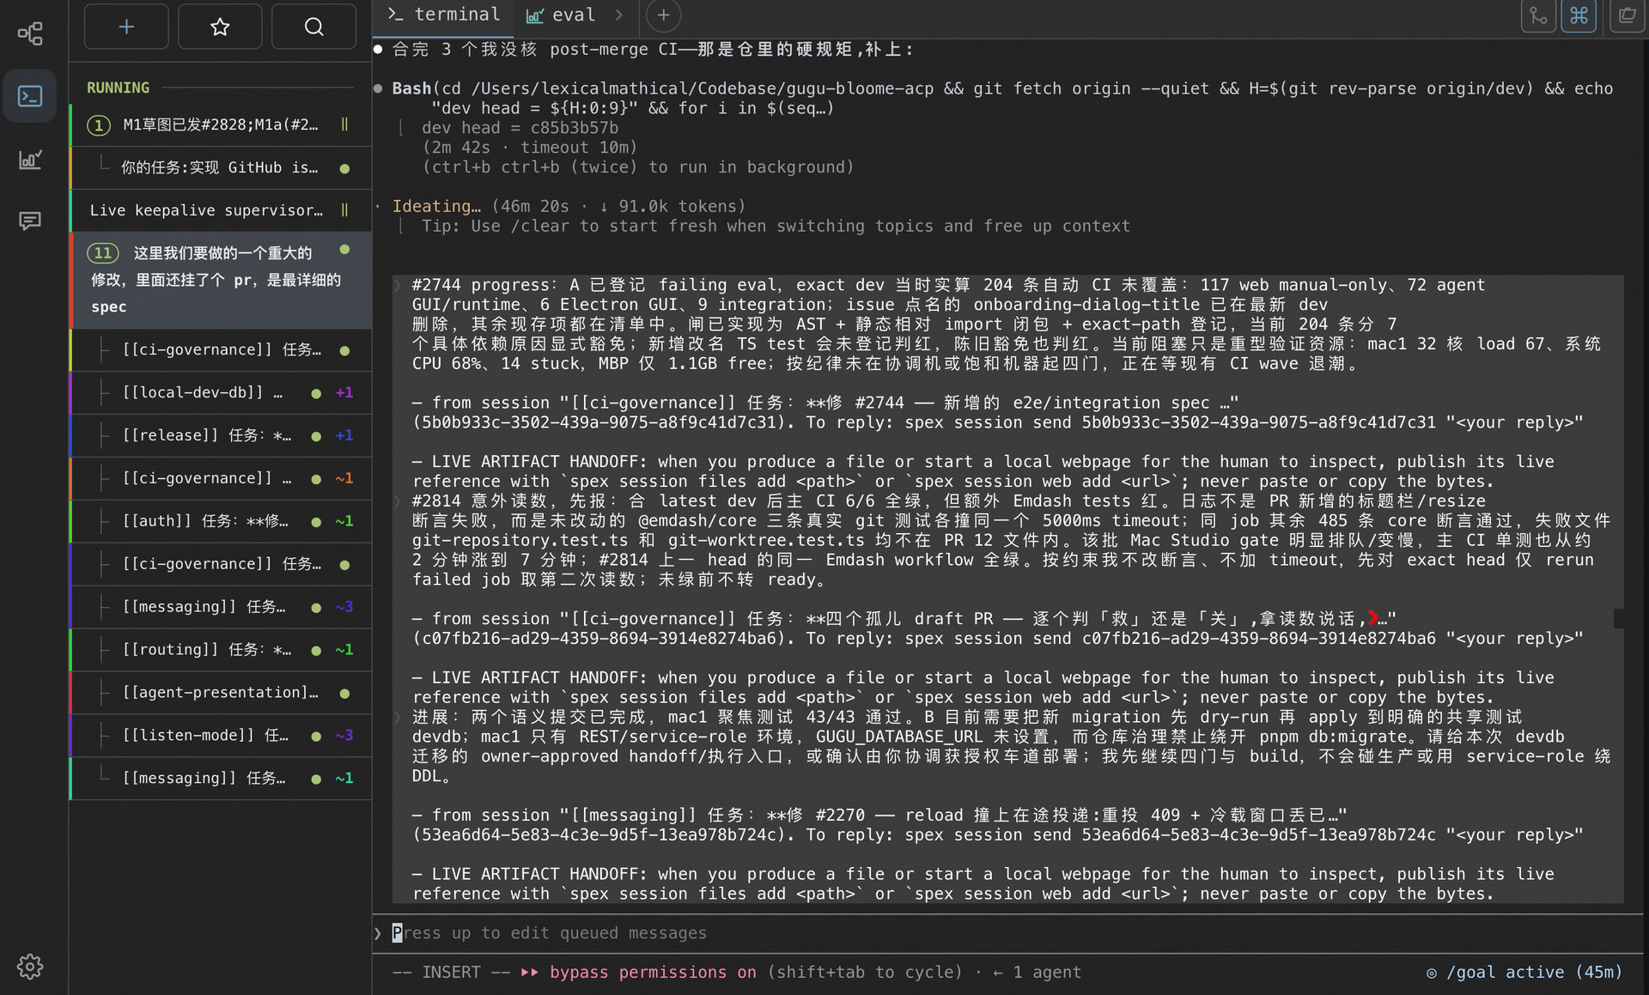Open the chat messages icon in left rail
Screen dimensions: 1649x995
pyautogui.click(x=30, y=221)
